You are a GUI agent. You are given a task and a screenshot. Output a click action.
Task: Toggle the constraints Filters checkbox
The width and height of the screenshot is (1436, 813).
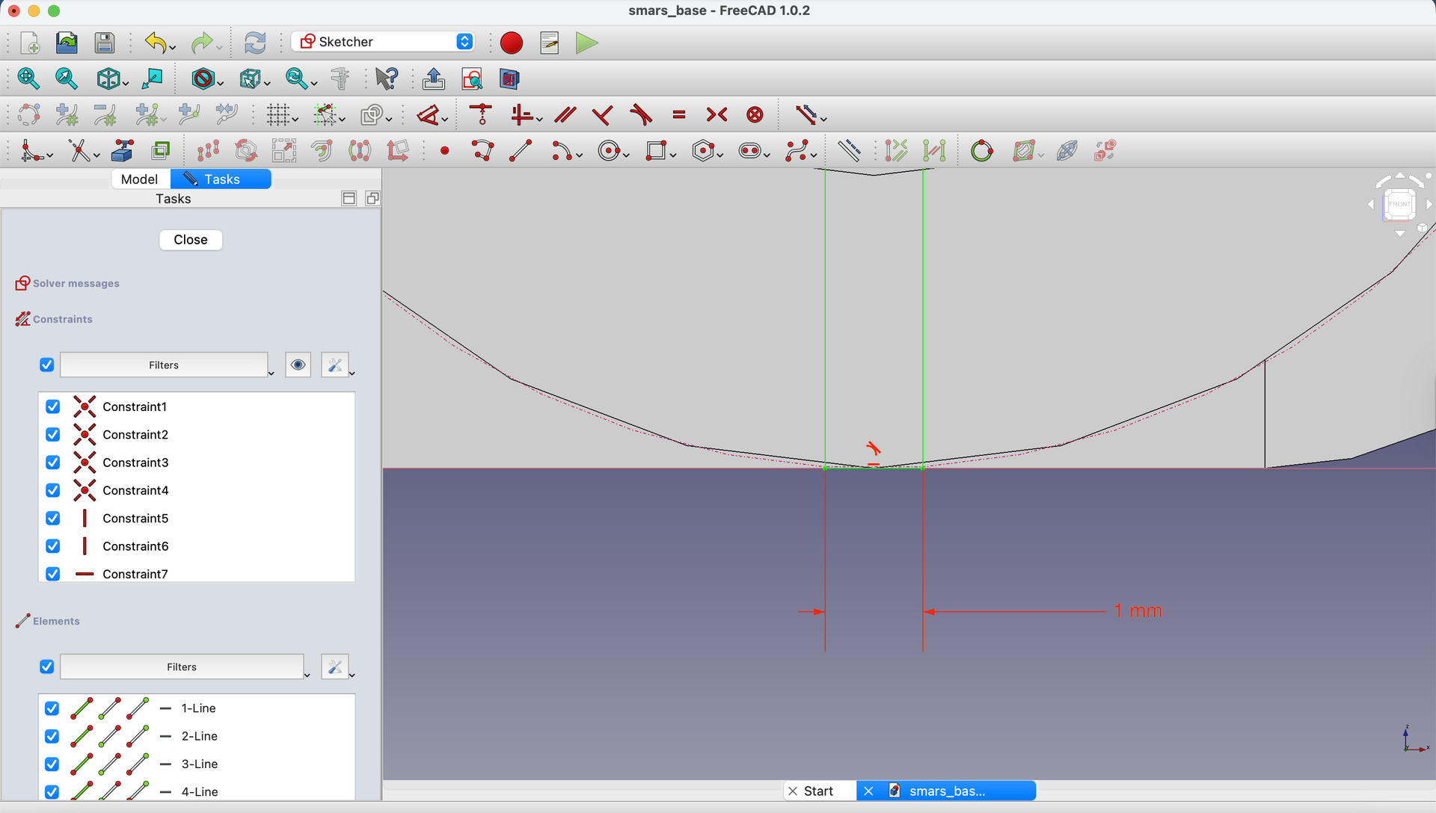coord(46,365)
